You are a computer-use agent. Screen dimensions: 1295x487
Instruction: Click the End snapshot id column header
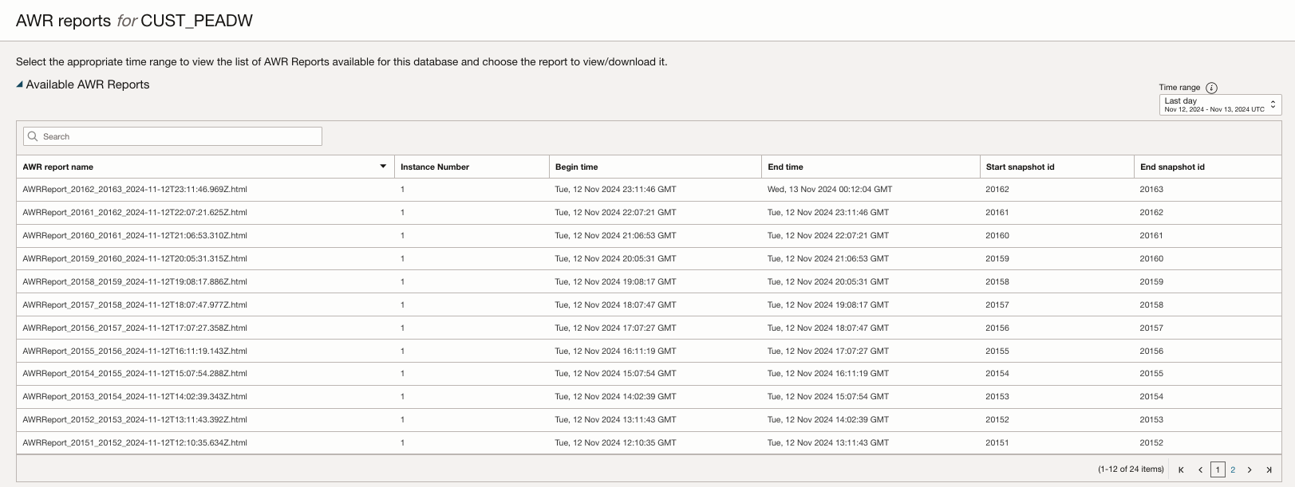tap(1172, 167)
